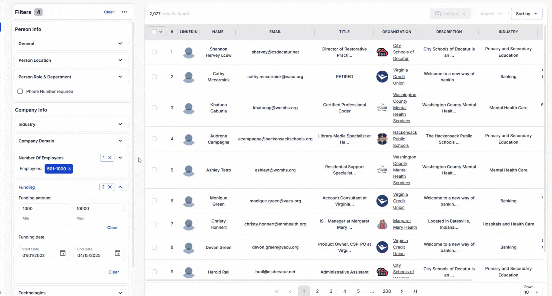Open Margaret Mary Health organization link
The image size is (552, 296).
(405, 224)
